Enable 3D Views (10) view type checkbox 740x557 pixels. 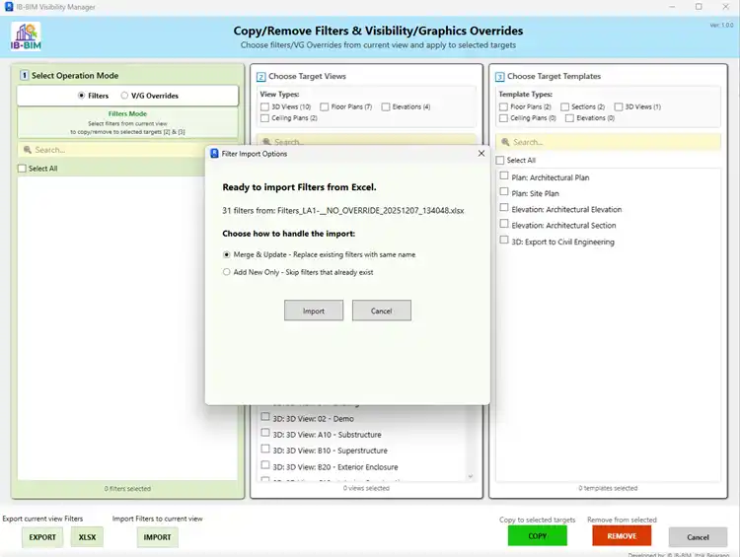pos(264,107)
